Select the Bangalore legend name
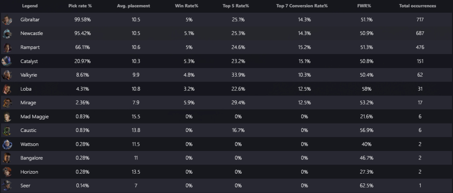The width and height of the screenshot is (453, 193). [31, 158]
